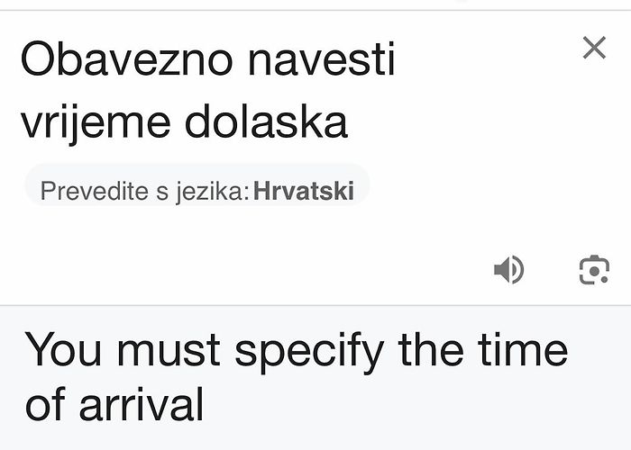This screenshot has width=631, height=450.
Task: Click the translated word specify
Action: pyautogui.click(x=309, y=352)
